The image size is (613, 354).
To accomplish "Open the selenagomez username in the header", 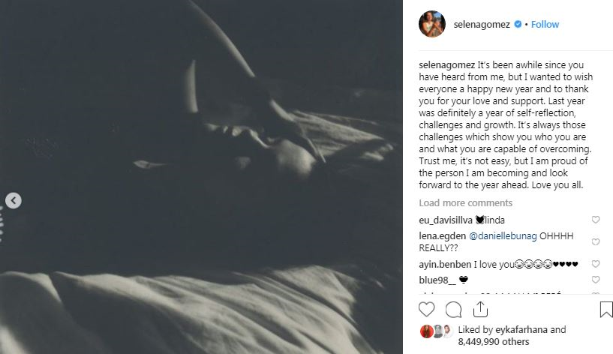I will click(482, 24).
